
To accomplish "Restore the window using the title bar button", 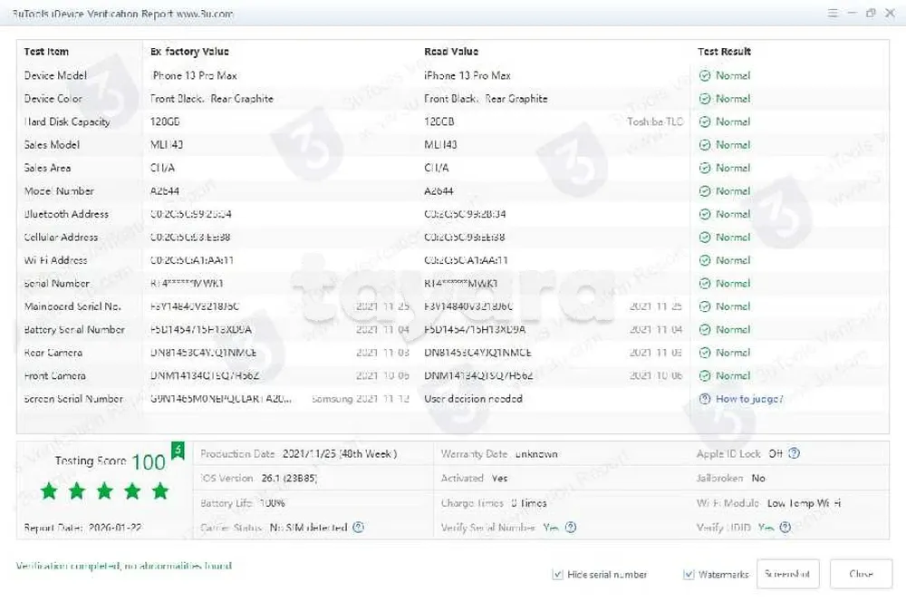I will 871,13.
